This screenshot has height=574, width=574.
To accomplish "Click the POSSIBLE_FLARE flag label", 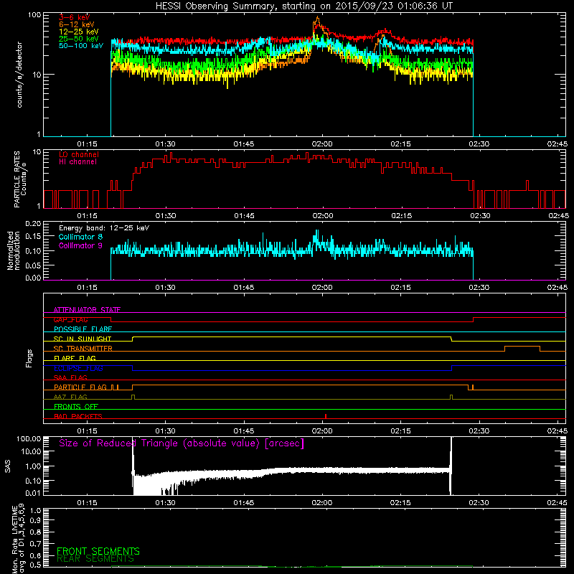I will [x=83, y=329].
